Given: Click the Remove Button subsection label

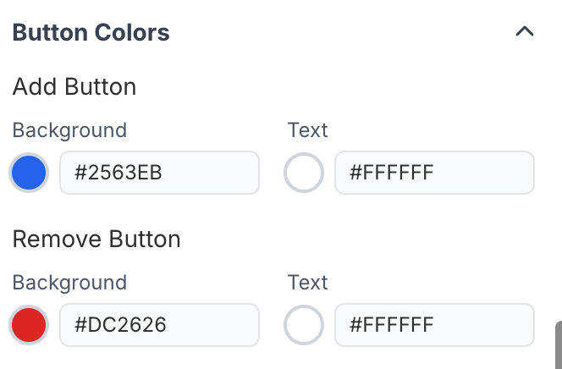Looking at the screenshot, I should [x=96, y=239].
